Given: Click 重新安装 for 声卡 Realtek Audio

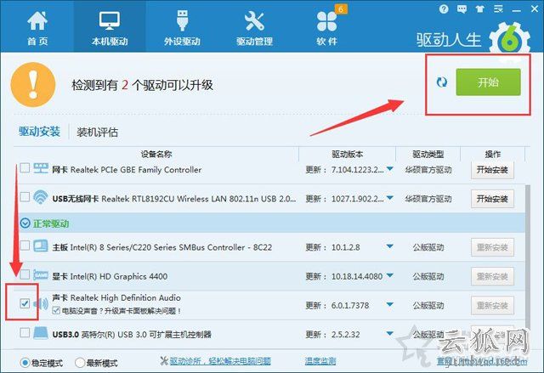Looking at the screenshot, I should point(492,306).
